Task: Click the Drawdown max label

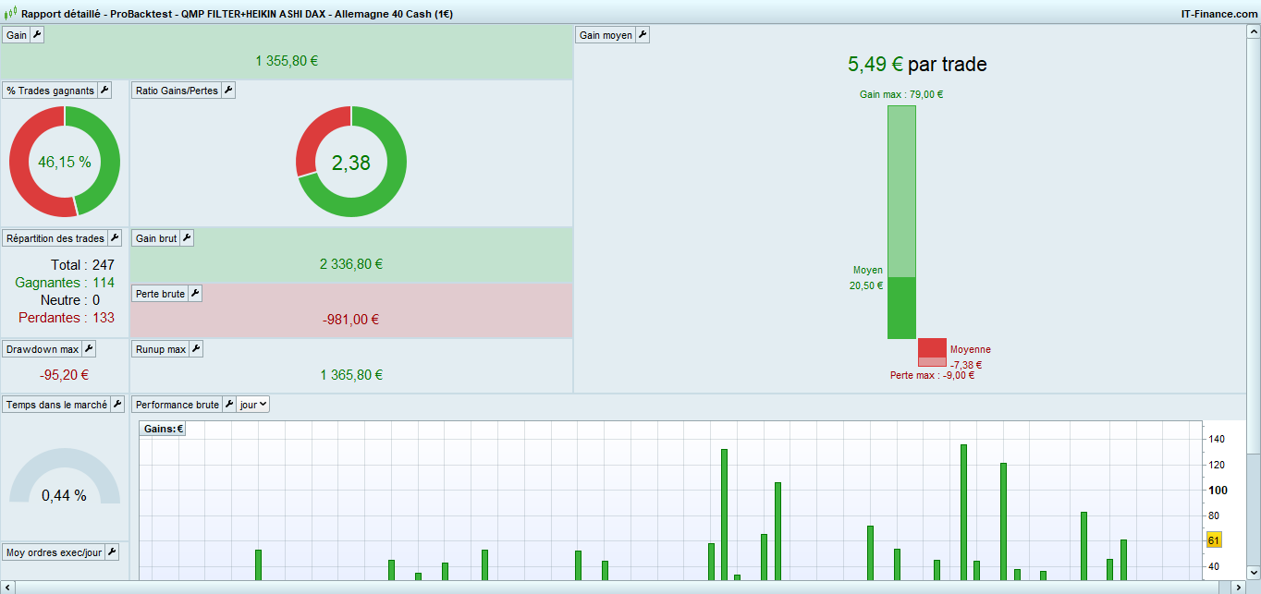Action: pyautogui.click(x=43, y=349)
